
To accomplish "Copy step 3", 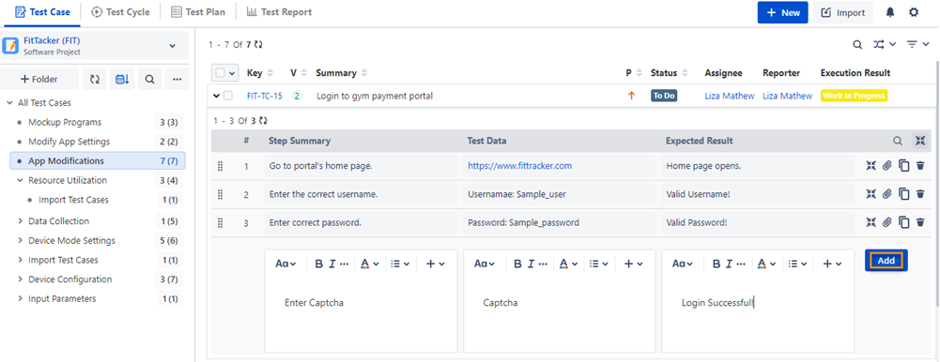I will (x=904, y=222).
